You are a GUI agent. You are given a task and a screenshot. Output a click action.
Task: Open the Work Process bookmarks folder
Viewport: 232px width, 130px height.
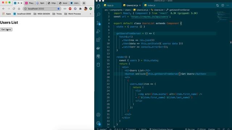tap(72, 14)
